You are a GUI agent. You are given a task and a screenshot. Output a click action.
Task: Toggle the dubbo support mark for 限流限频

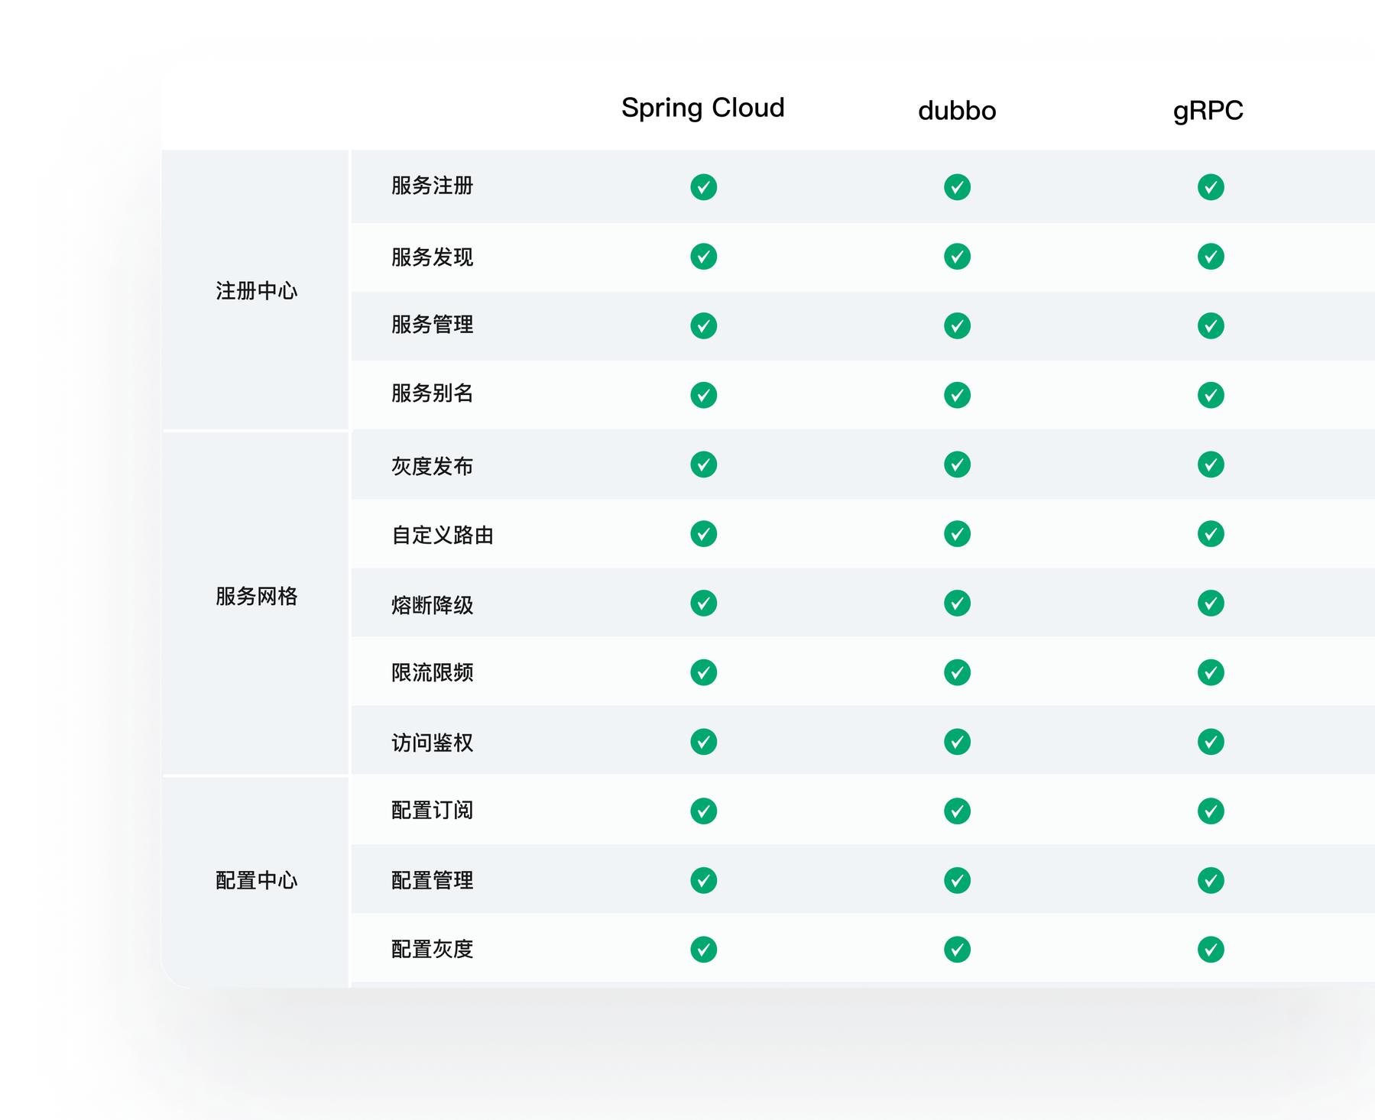(x=957, y=673)
